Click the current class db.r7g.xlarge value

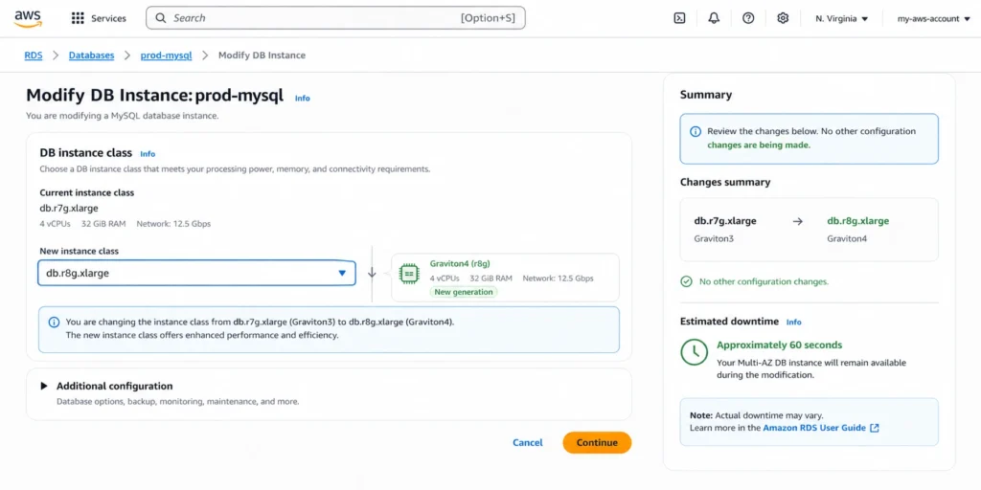[69, 208]
